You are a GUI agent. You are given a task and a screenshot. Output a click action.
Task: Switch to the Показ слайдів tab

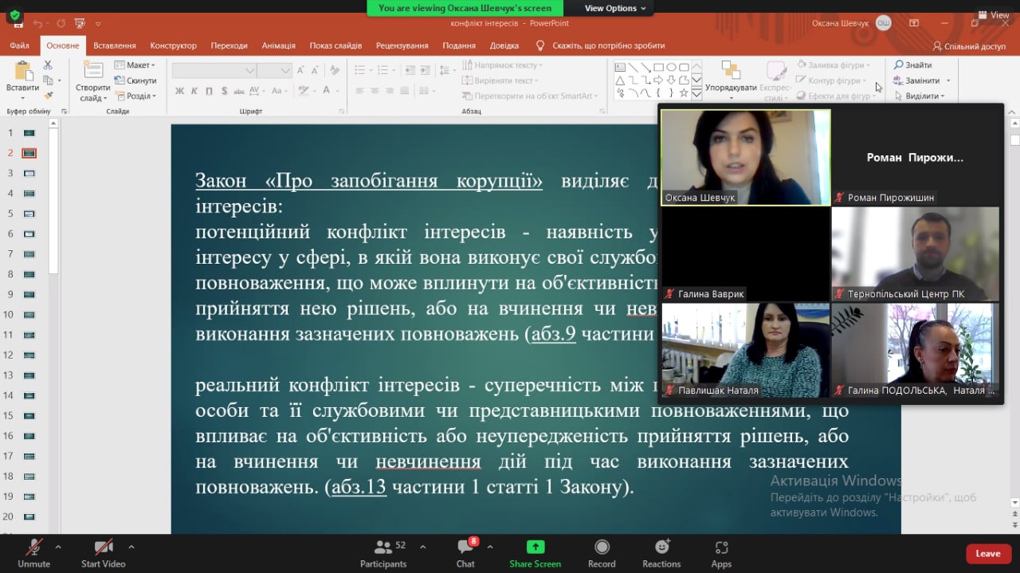(335, 45)
